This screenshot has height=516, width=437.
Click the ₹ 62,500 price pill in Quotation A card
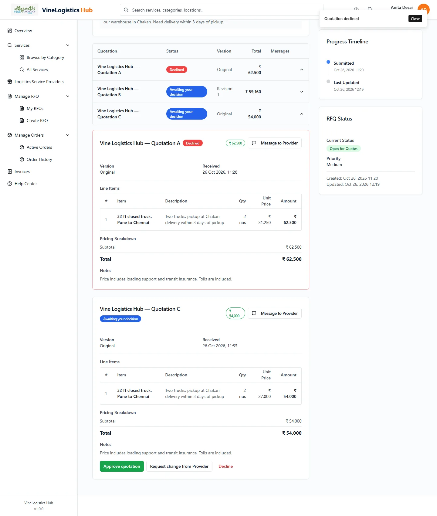click(x=235, y=143)
